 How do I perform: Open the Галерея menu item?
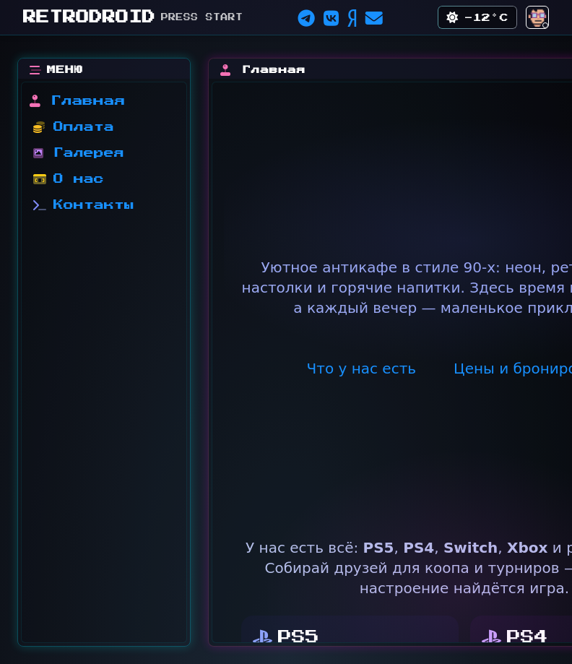[89, 153]
